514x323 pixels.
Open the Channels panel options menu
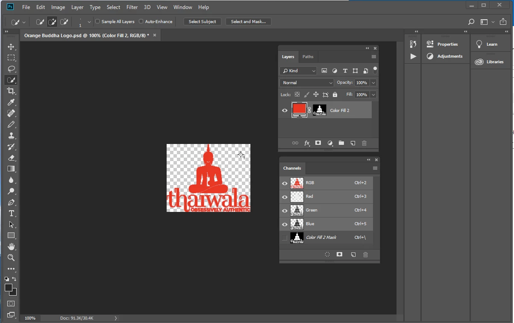[375, 168]
